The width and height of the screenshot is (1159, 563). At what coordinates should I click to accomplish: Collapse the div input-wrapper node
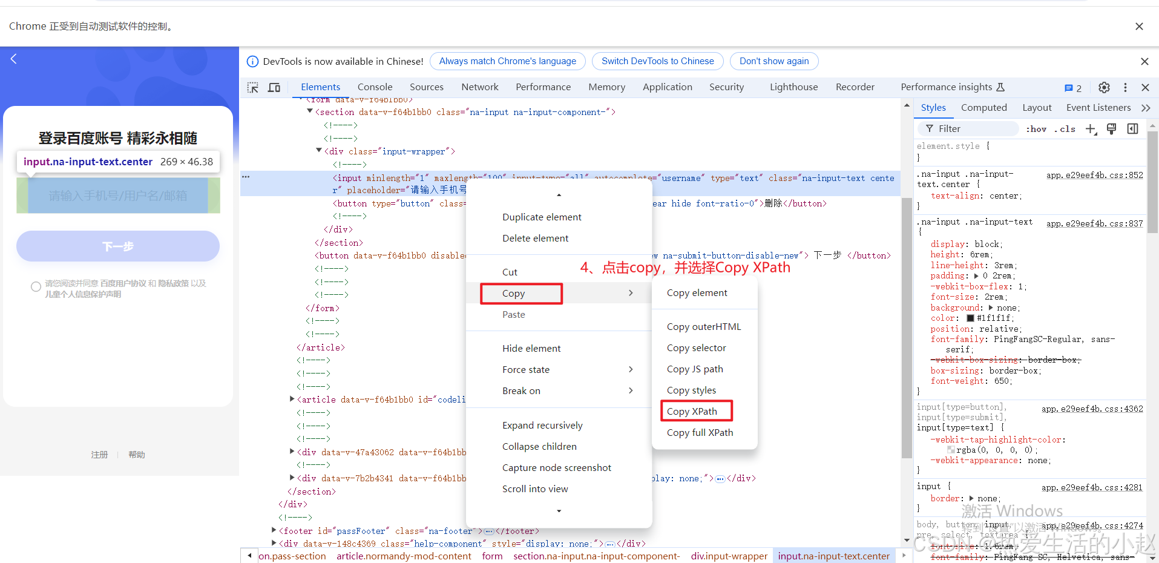pyautogui.click(x=319, y=151)
